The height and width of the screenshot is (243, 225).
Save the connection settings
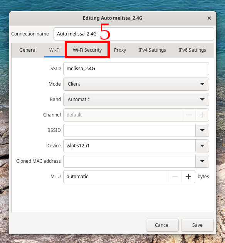197,225
